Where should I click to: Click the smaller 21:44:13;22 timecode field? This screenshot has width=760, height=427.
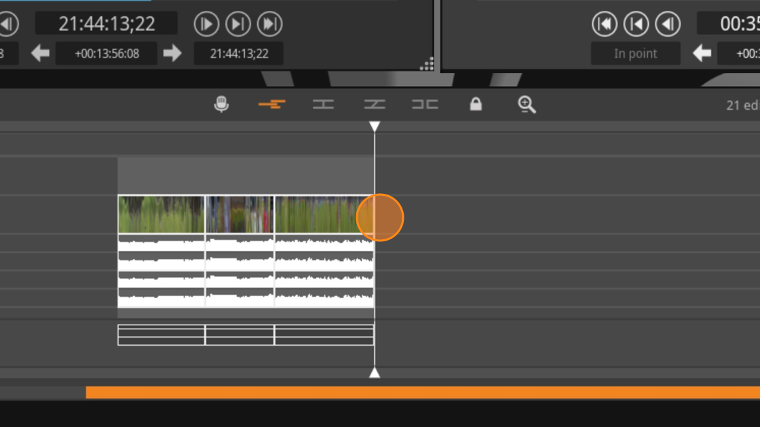(239, 54)
